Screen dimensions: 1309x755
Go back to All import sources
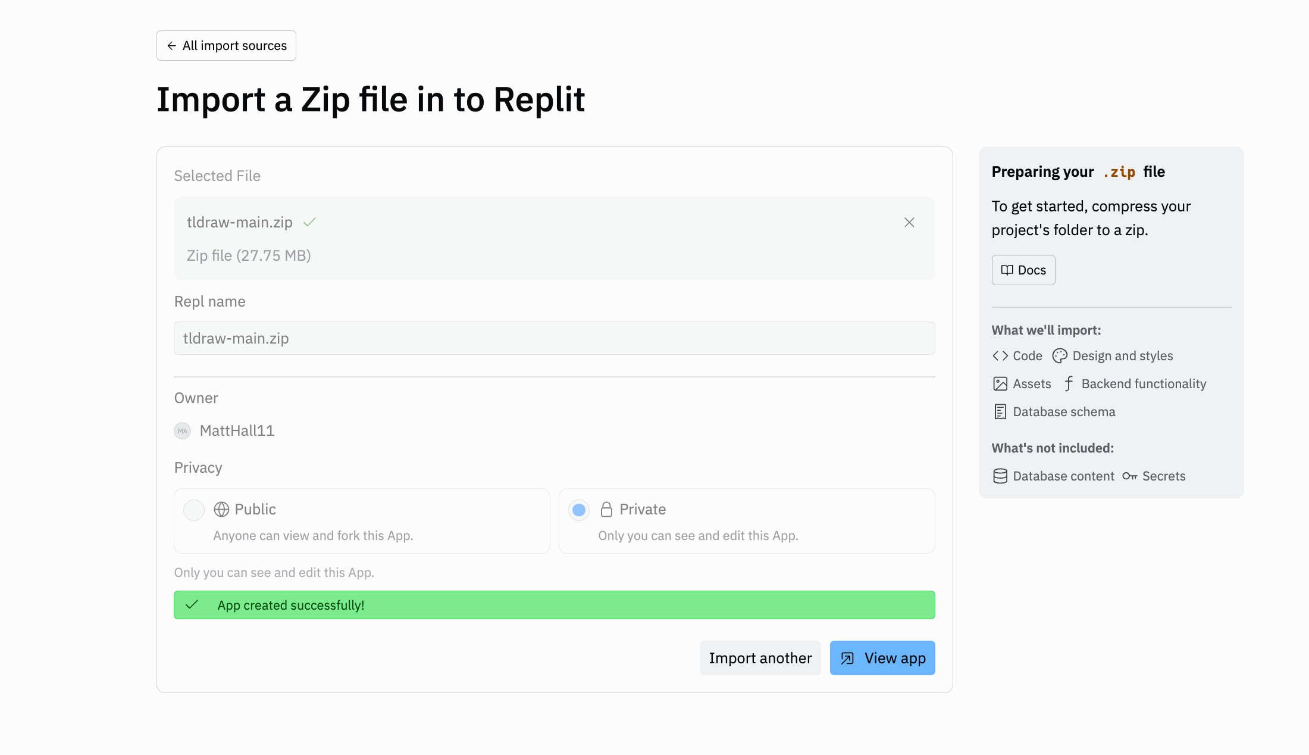click(226, 45)
